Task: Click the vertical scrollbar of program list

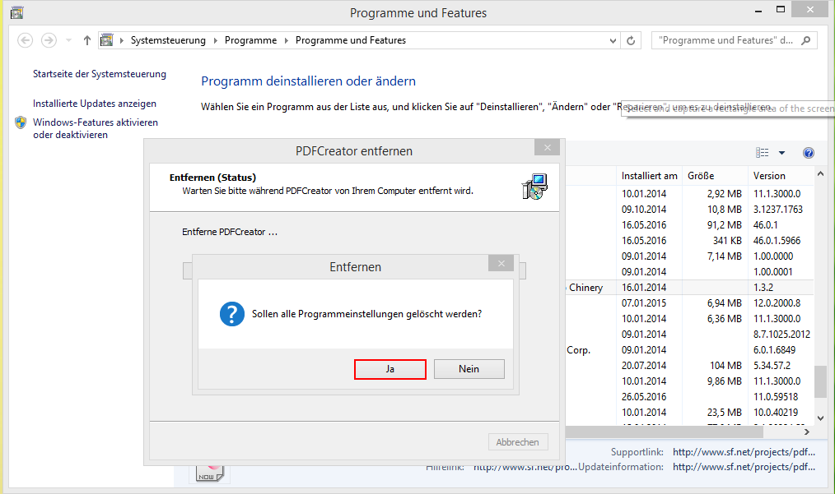Action: pyautogui.click(x=820, y=381)
